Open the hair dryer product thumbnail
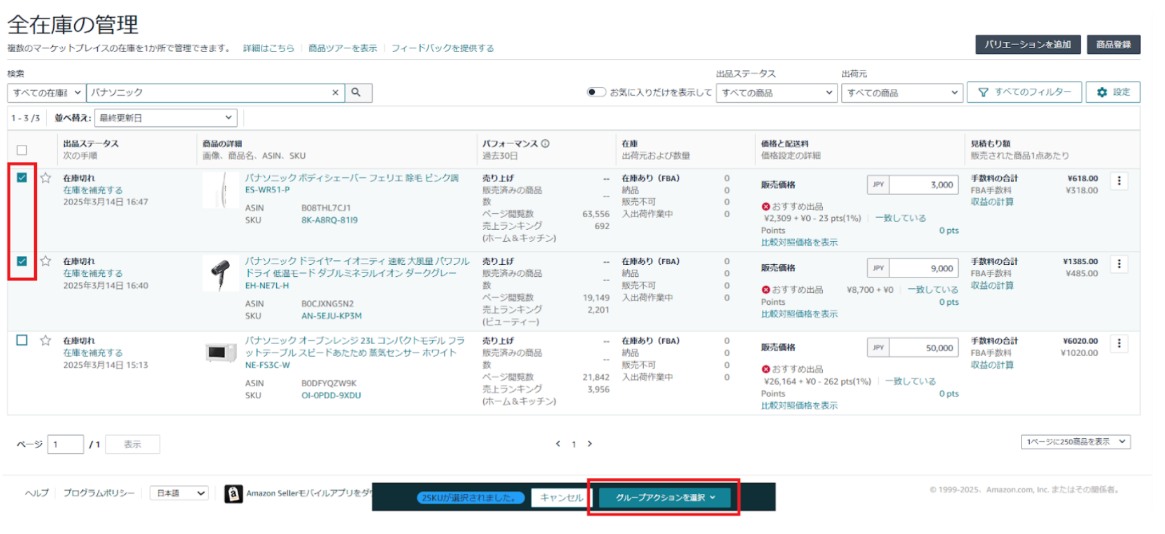The height and width of the screenshot is (534, 1165). tap(220, 274)
